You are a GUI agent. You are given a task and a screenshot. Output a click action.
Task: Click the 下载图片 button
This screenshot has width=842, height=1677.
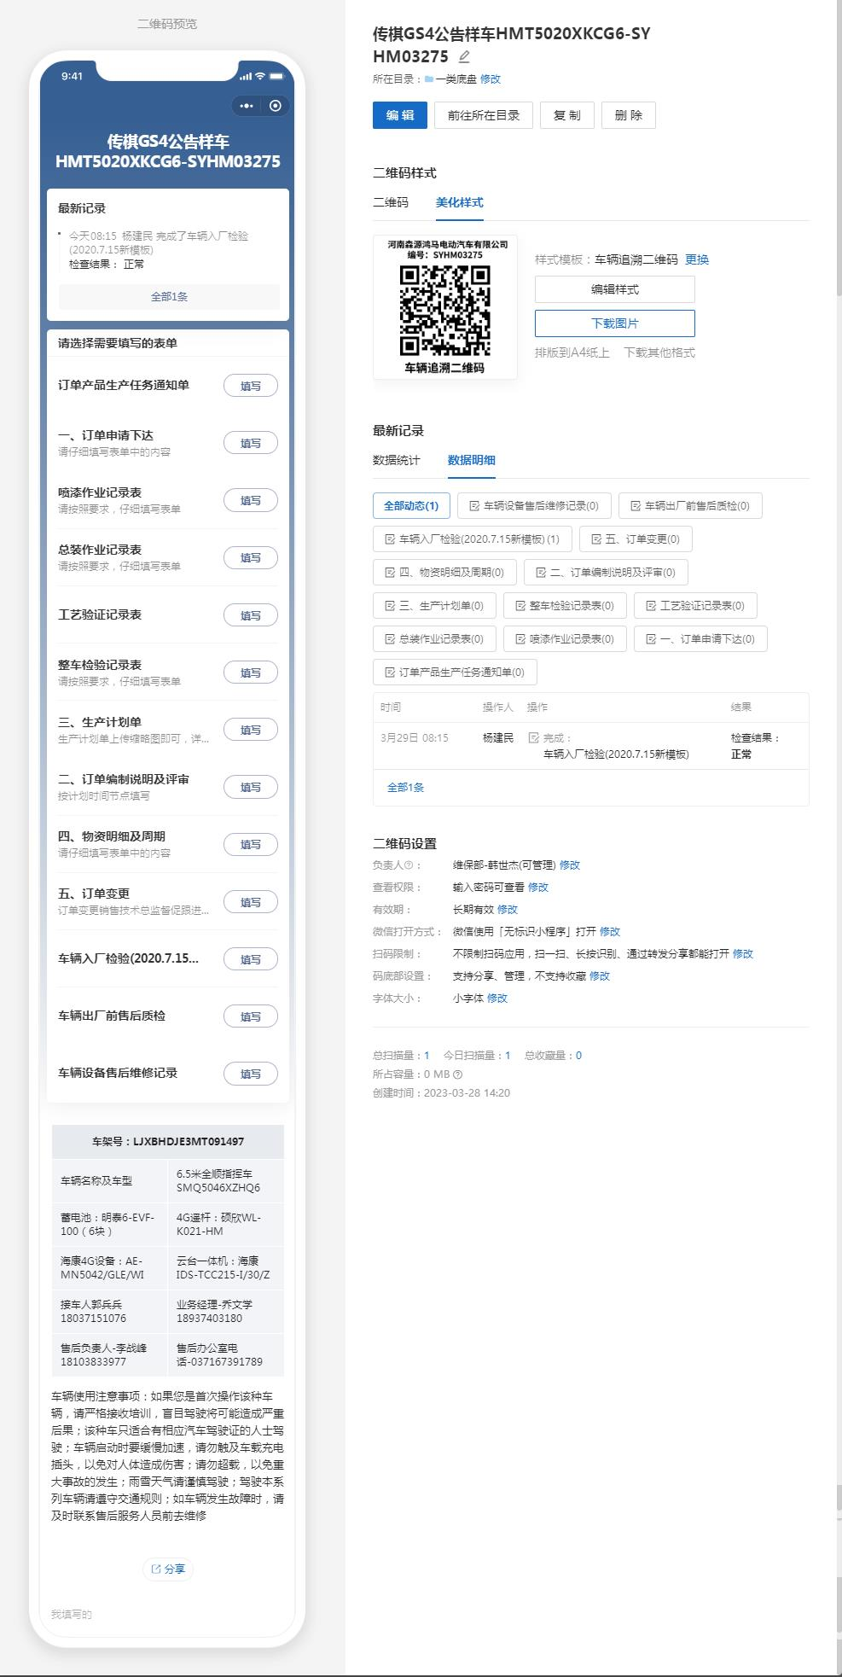click(x=615, y=323)
